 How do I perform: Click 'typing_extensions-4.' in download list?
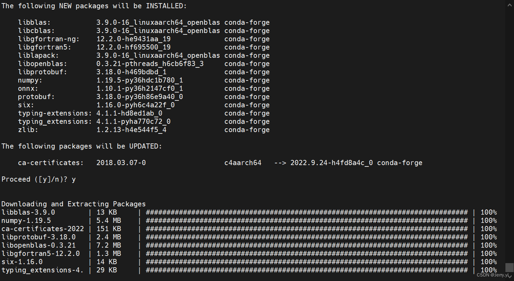pyautogui.click(x=43, y=270)
